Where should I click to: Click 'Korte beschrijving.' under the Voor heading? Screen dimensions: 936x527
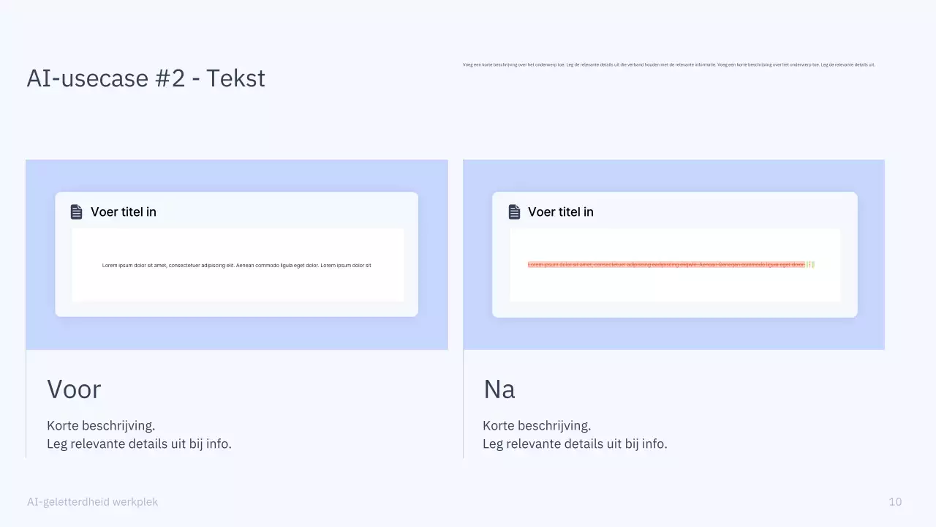click(101, 425)
